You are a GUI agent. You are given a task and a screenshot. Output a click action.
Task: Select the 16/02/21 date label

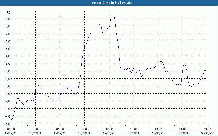click(207, 133)
